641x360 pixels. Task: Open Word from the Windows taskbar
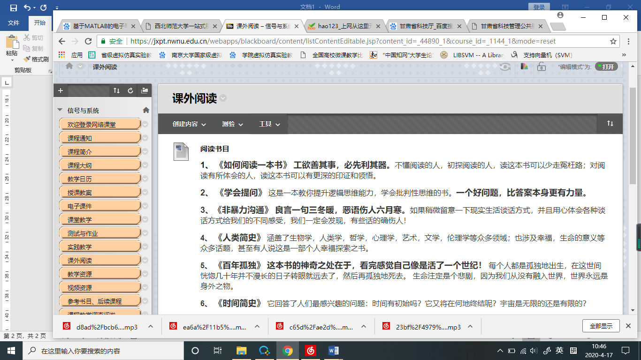coord(334,351)
